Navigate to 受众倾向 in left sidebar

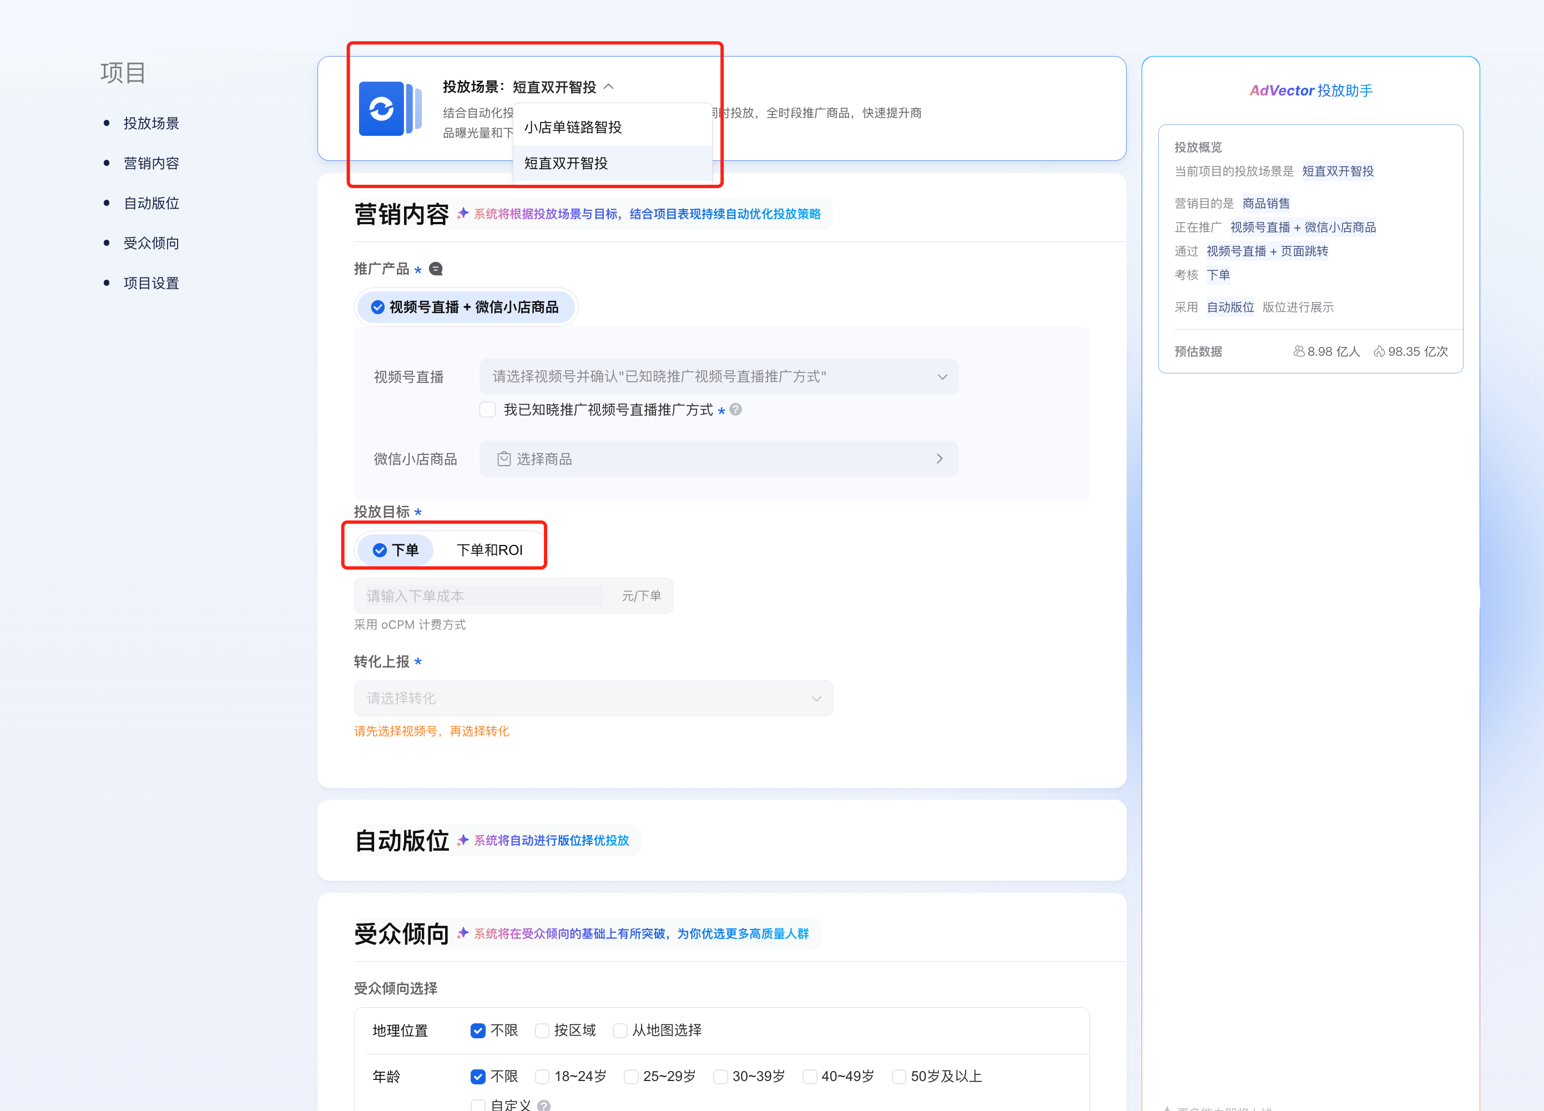[151, 243]
